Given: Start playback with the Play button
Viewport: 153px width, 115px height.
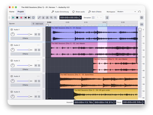Looking at the screenshot, I should click(13, 18).
